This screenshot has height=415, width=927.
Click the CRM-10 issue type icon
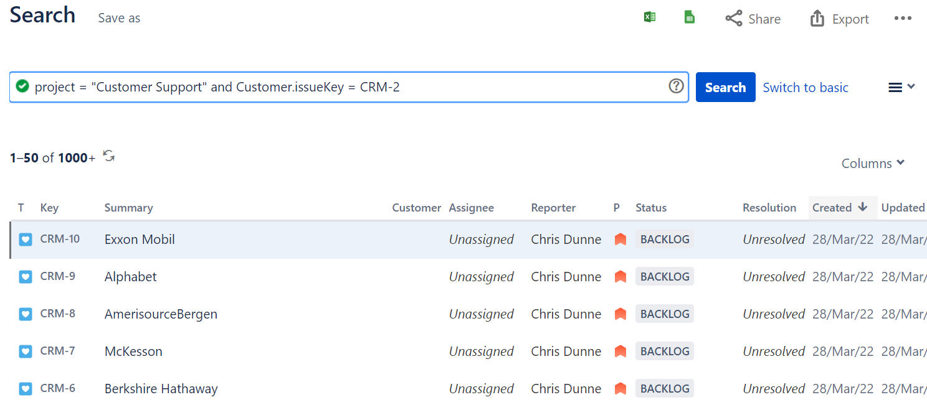pos(25,240)
